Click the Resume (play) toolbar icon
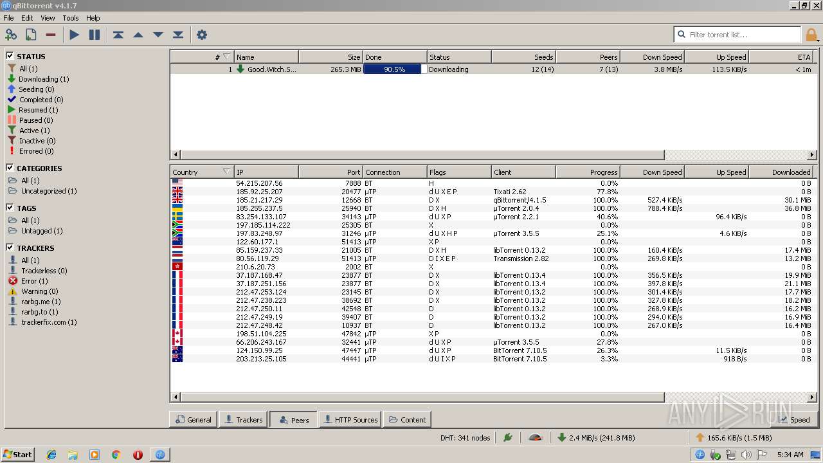The image size is (823, 463). pyautogui.click(x=75, y=35)
